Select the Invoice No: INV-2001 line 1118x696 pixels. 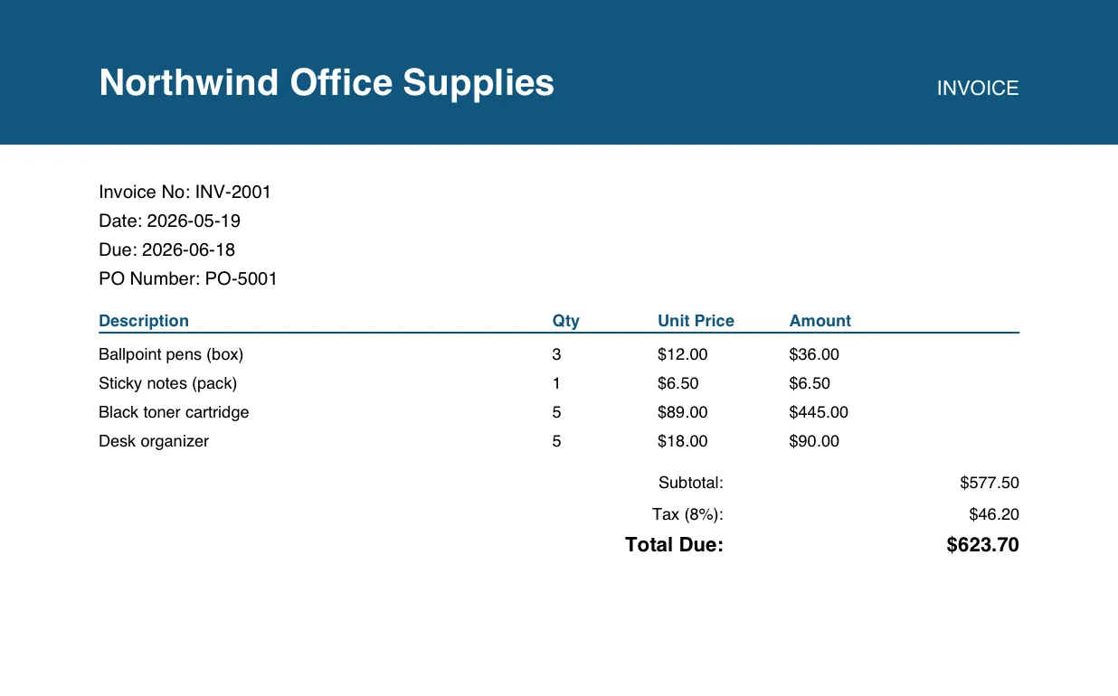(185, 192)
